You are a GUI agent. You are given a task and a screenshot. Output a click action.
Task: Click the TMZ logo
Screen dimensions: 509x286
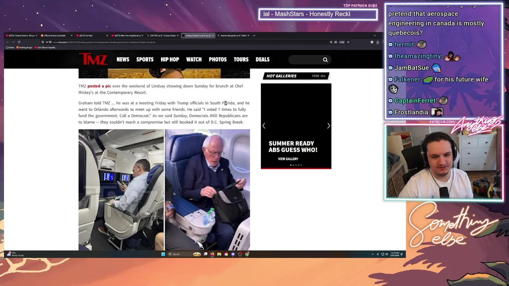[93, 59]
